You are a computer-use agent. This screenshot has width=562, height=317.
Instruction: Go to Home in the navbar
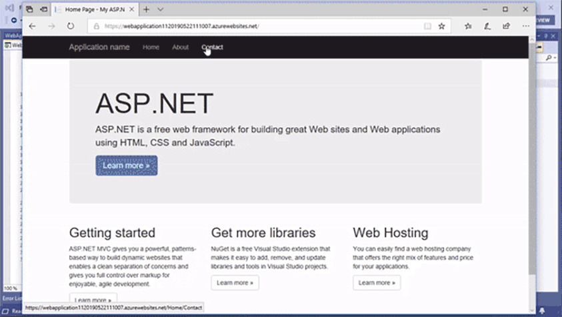(151, 47)
